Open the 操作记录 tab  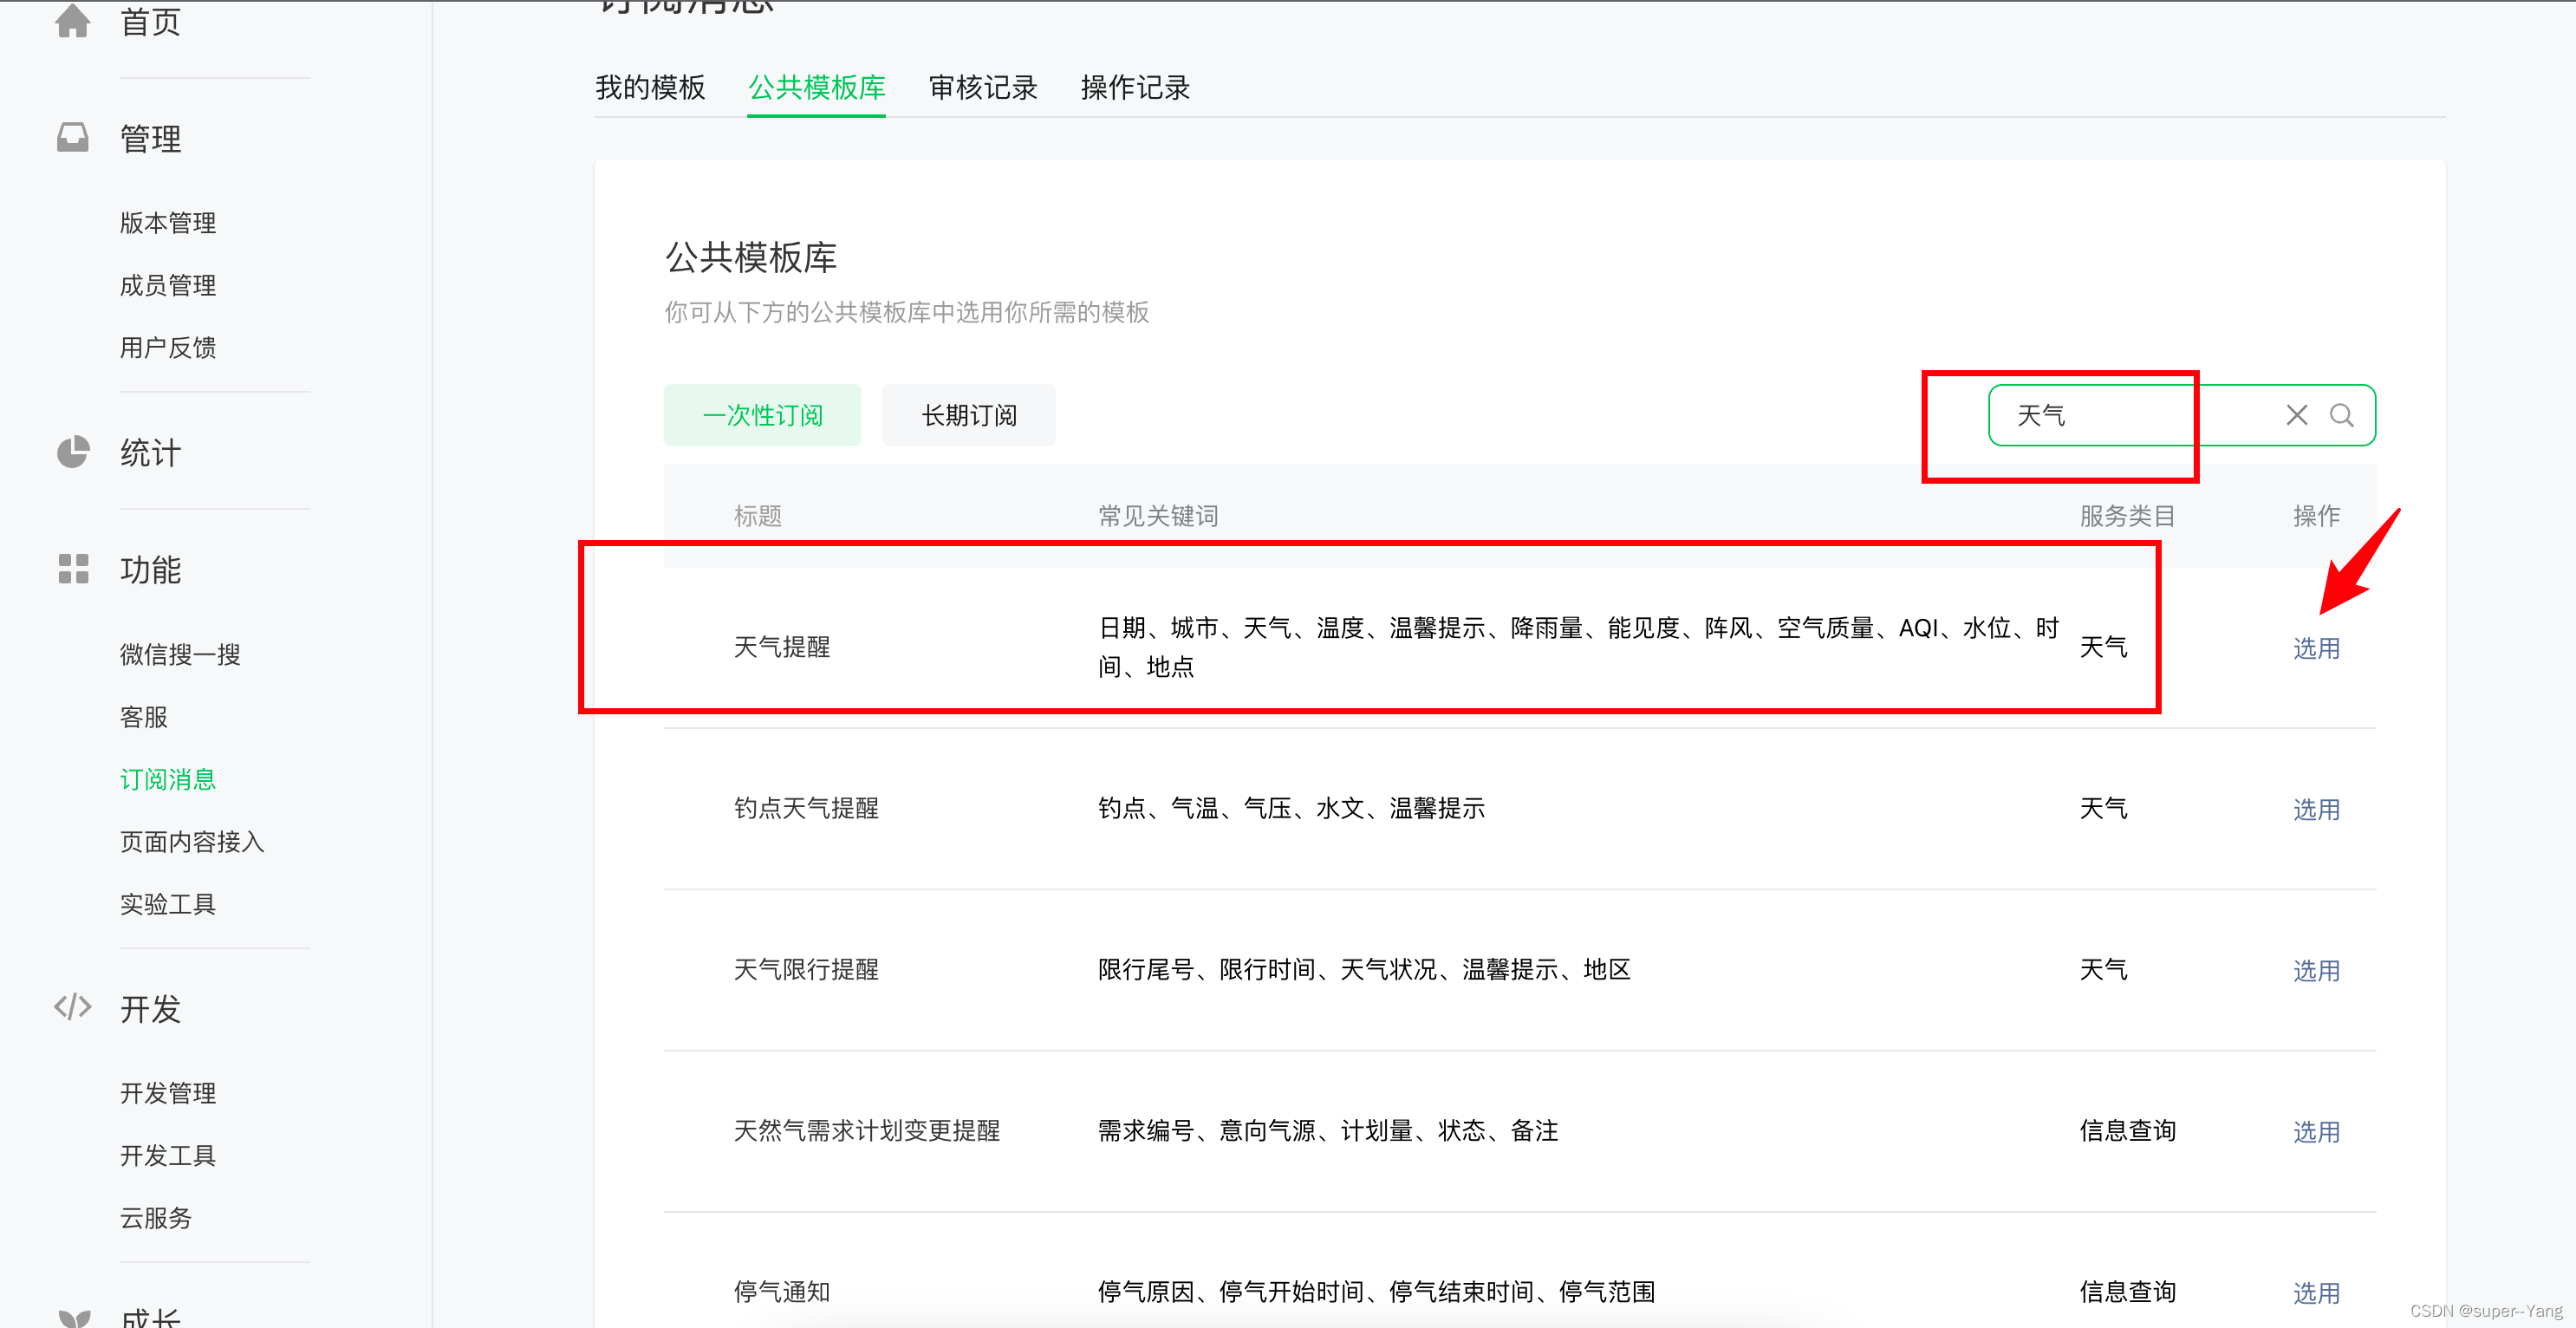pyautogui.click(x=1134, y=88)
